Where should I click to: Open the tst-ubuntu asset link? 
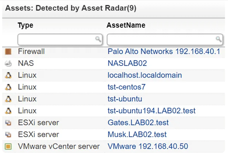[125, 99]
